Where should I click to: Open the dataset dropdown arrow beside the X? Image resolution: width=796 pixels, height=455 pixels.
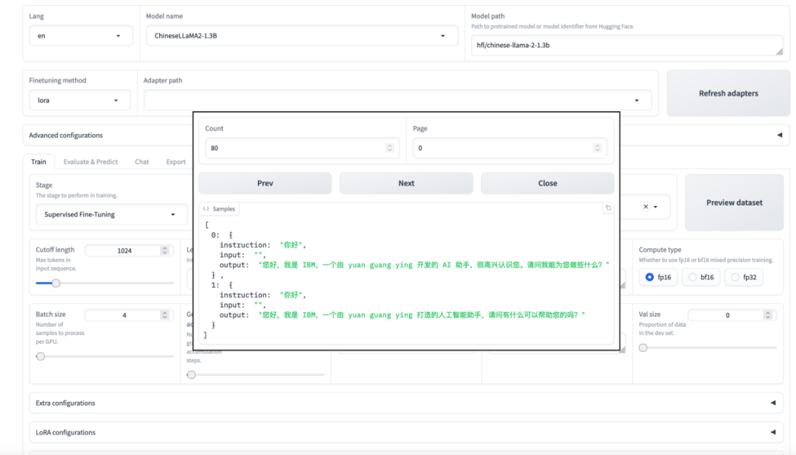[x=655, y=207]
